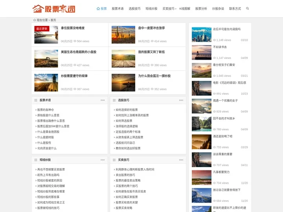283x212 pixels.
Task: Click the home icon in breadcrumb bar
Action: click(35, 20)
